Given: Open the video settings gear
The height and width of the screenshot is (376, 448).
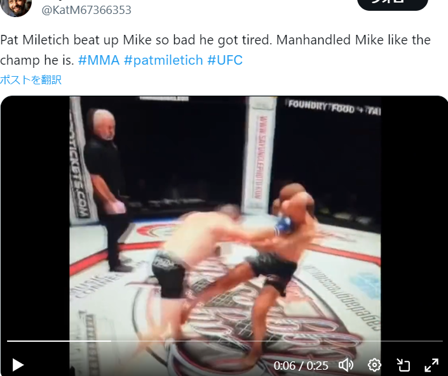Looking at the screenshot, I should coord(374,365).
